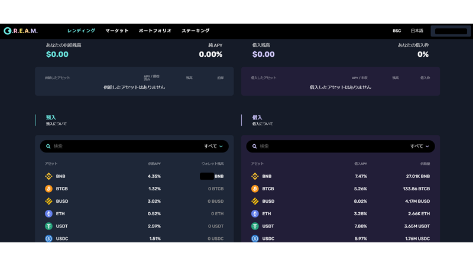473x266 pixels.
Task: Switch to ポートフォリオ tab
Action: point(155,31)
